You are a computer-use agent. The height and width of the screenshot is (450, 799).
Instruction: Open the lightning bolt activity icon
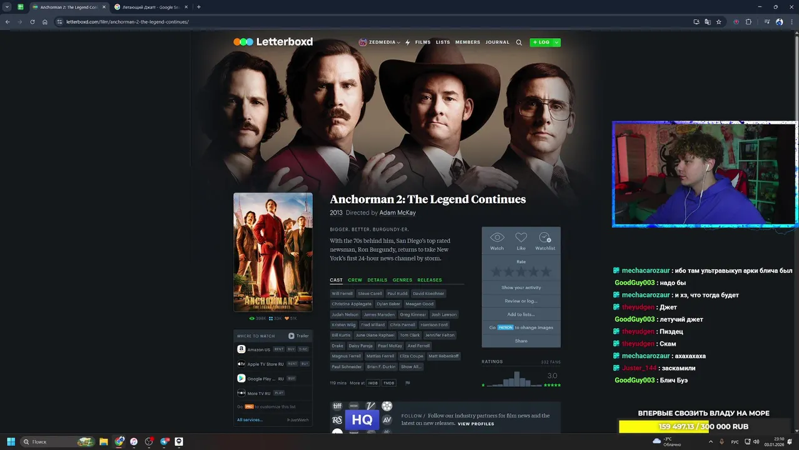[x=408, y=42]
